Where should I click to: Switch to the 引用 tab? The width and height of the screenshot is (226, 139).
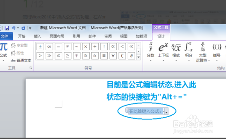(x=76, y=36)
